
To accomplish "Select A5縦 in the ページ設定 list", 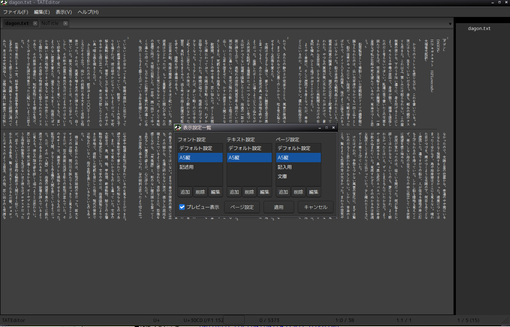I will pyautogui.click(x=298, y=158).
